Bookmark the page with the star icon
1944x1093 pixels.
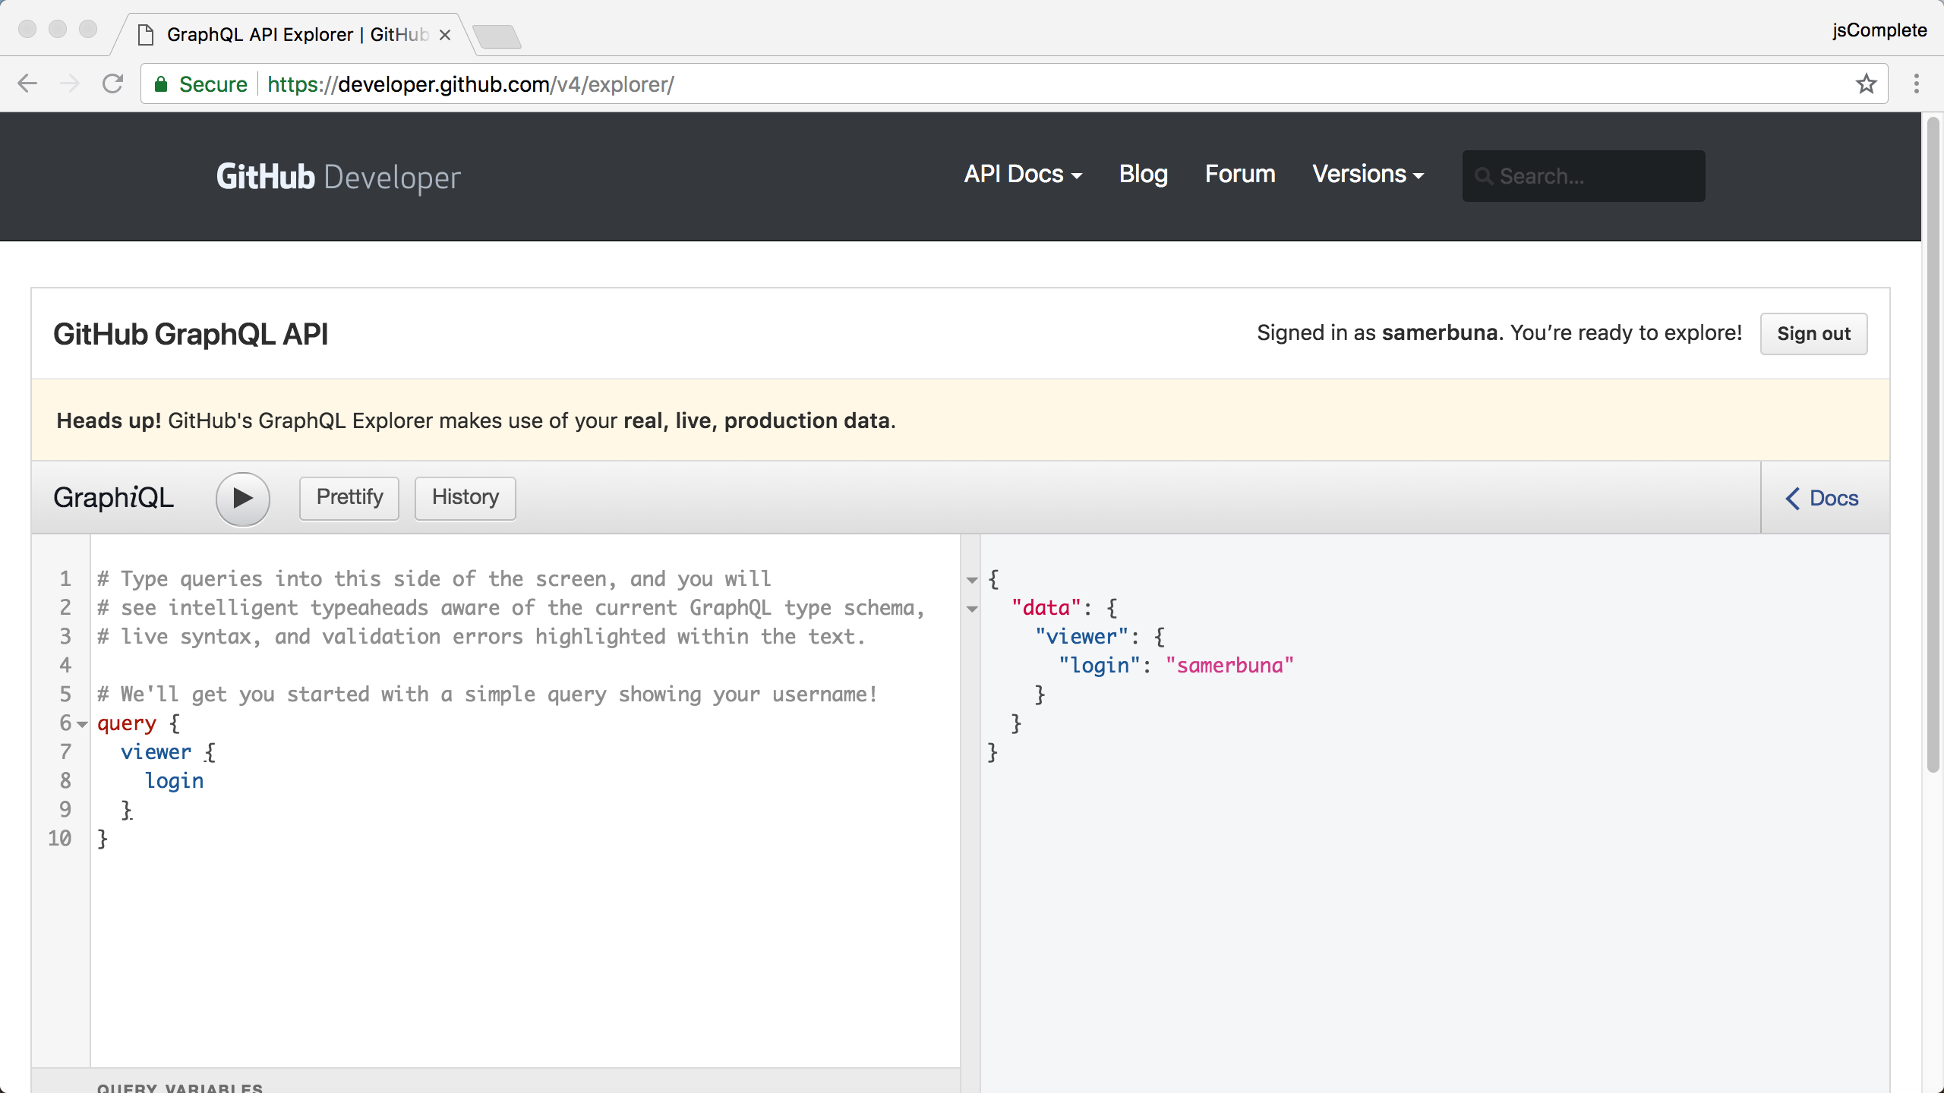point(1866,83)
